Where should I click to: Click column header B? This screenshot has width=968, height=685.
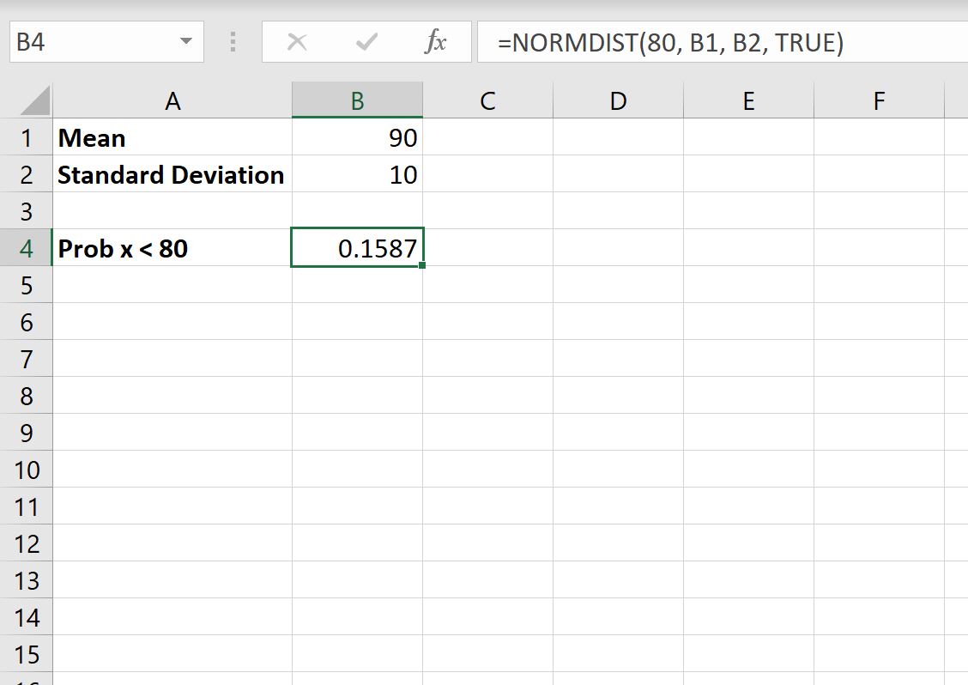click(357, 100)
